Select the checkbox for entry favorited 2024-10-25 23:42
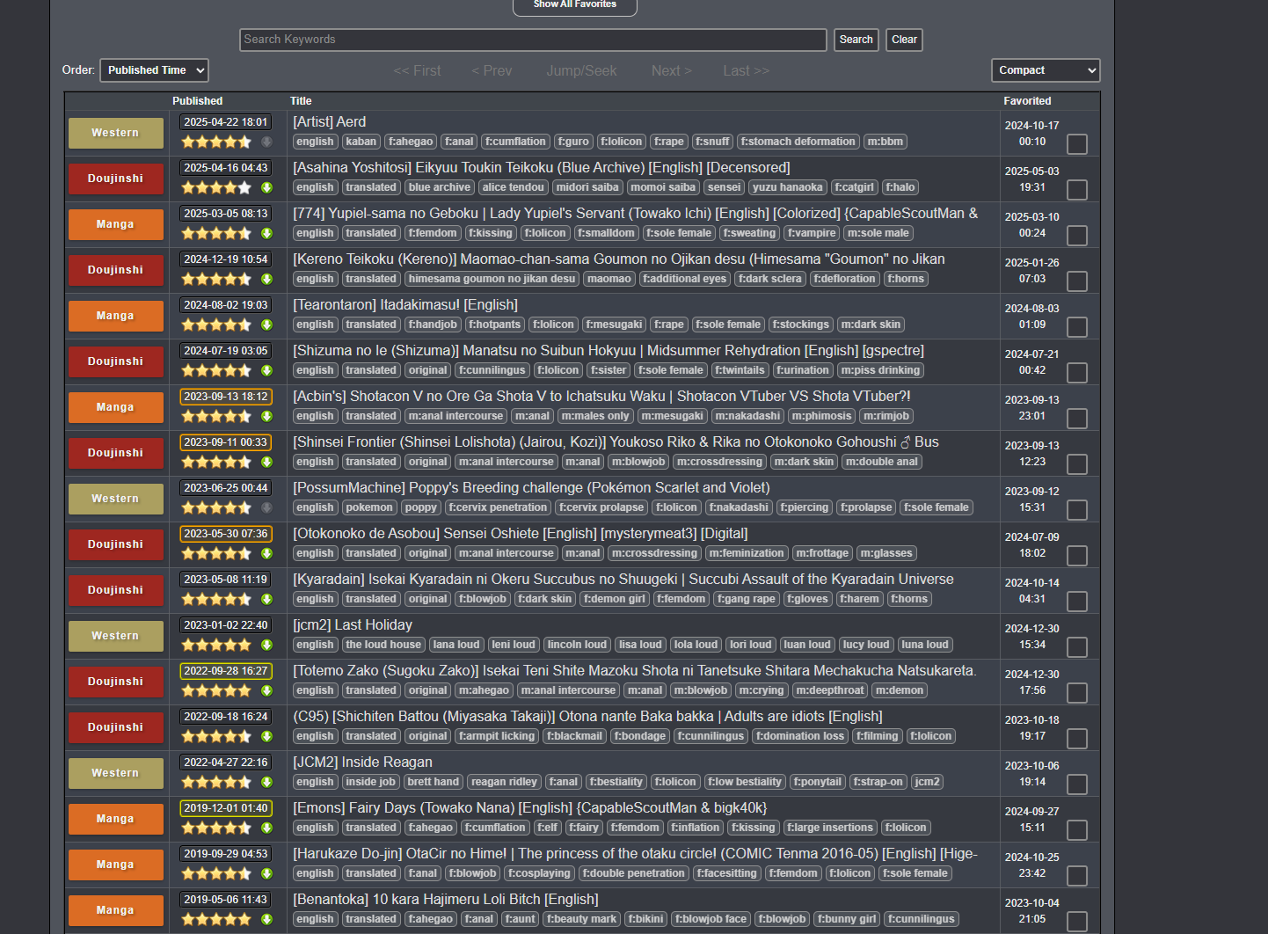Viewport: 1268px width, 934px height. [1077, 876]
